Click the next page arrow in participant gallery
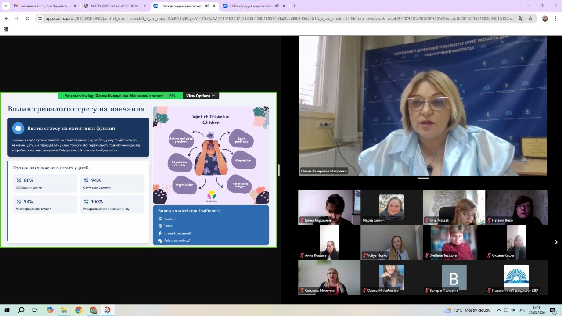The height and width of the screenshot is (316, 562). (556, 242)
